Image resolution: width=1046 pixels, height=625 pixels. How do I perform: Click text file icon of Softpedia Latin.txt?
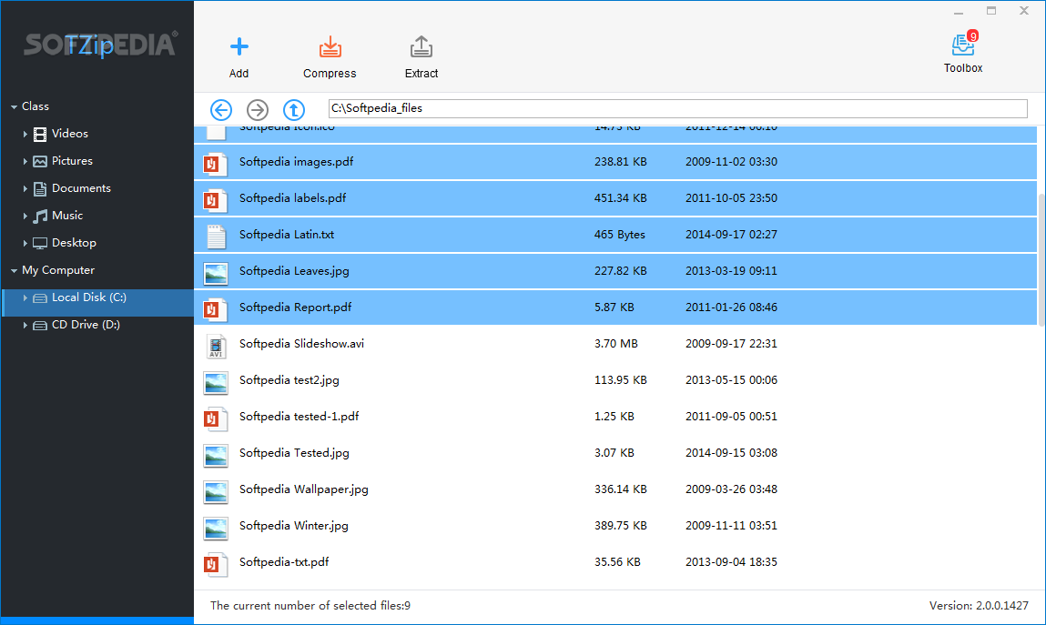tap(216, 236)
